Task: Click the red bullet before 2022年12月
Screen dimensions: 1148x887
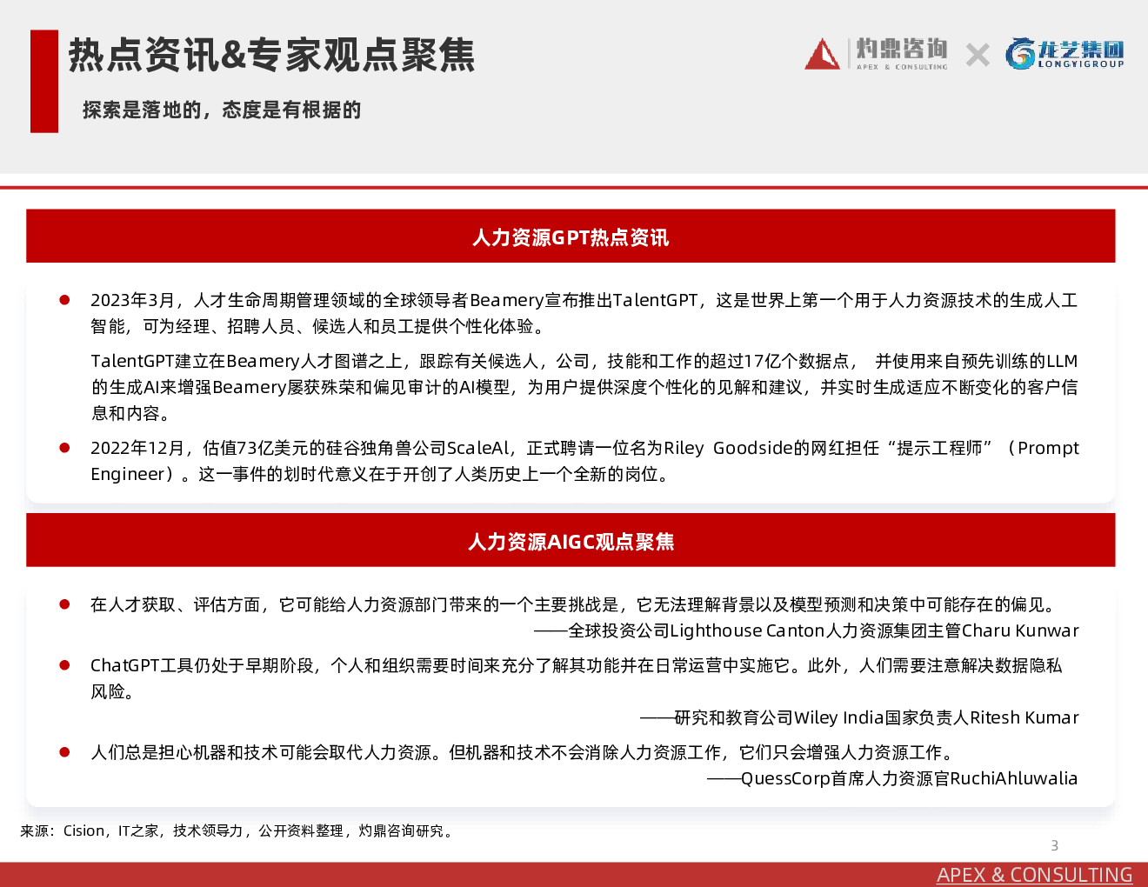Action: [x=64, y=448]
